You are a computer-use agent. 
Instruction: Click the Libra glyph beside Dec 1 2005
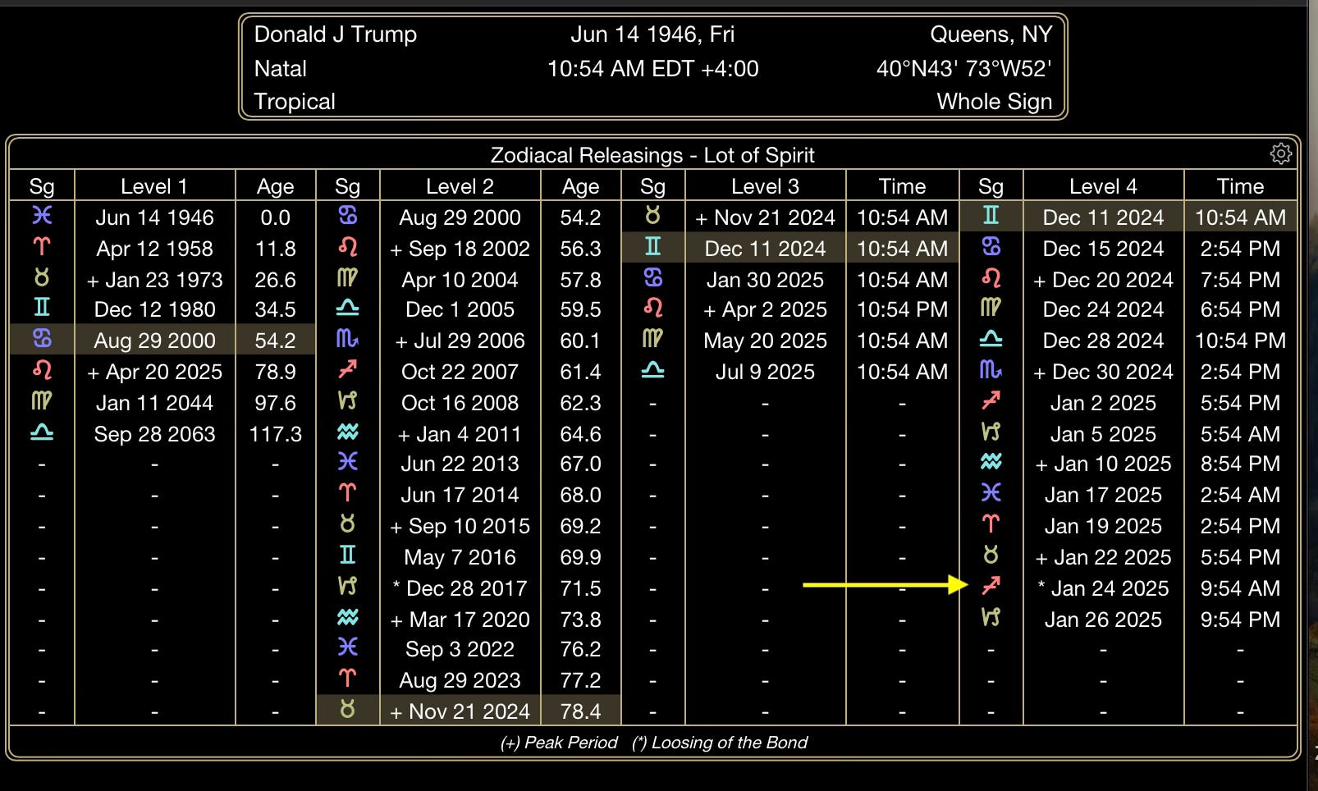[x=347, y=309]
